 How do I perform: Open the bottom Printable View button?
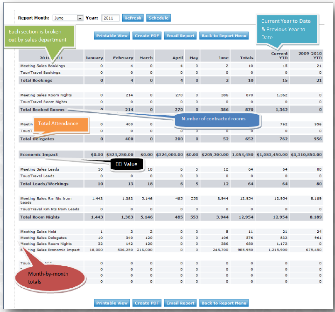112,303
